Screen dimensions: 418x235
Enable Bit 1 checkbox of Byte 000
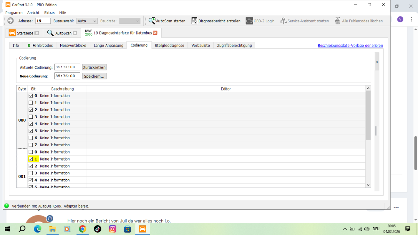pos(31,103)
